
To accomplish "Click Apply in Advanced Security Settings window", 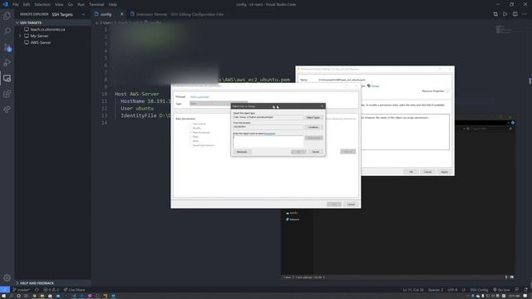I will click(445, 172).
